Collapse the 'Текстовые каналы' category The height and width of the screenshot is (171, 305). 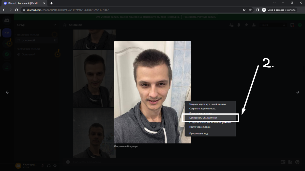27,35
